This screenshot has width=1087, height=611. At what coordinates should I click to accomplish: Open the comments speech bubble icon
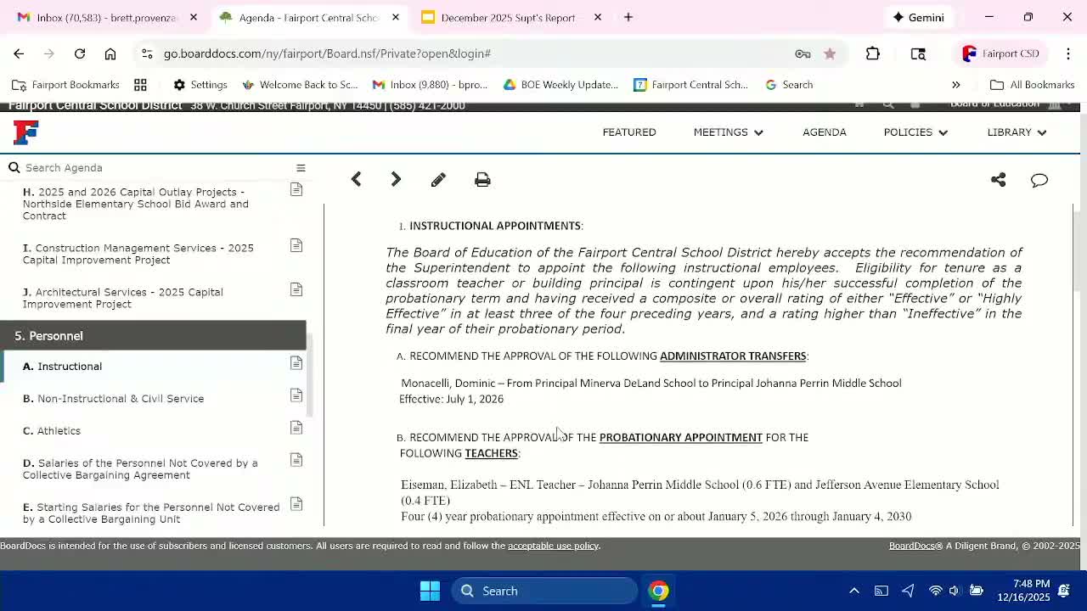[x=1039, y=180]
